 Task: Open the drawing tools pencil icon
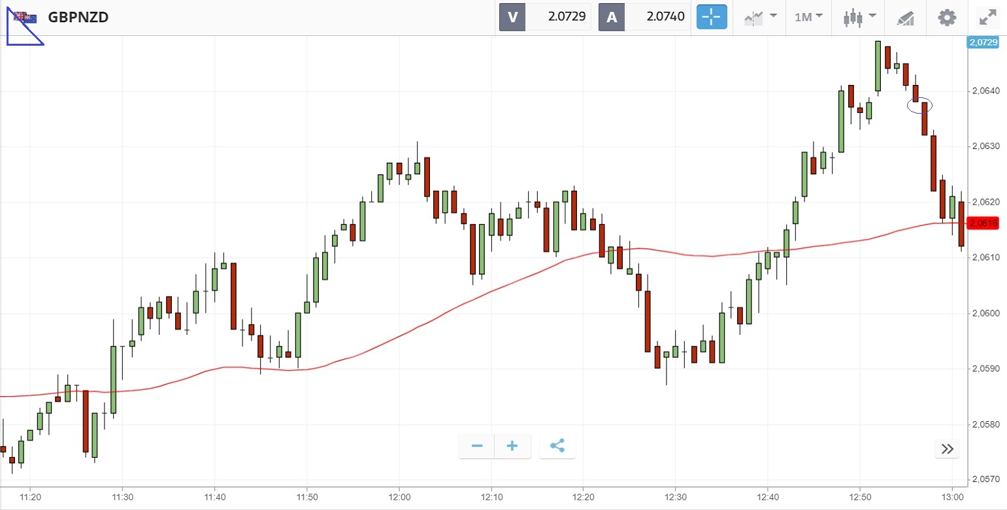click(x=906, y=17)
